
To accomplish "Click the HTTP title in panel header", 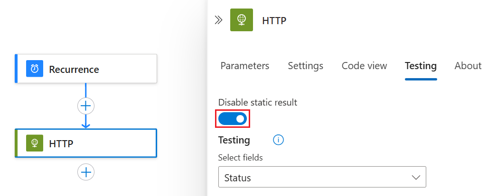I will click(274, 20).
